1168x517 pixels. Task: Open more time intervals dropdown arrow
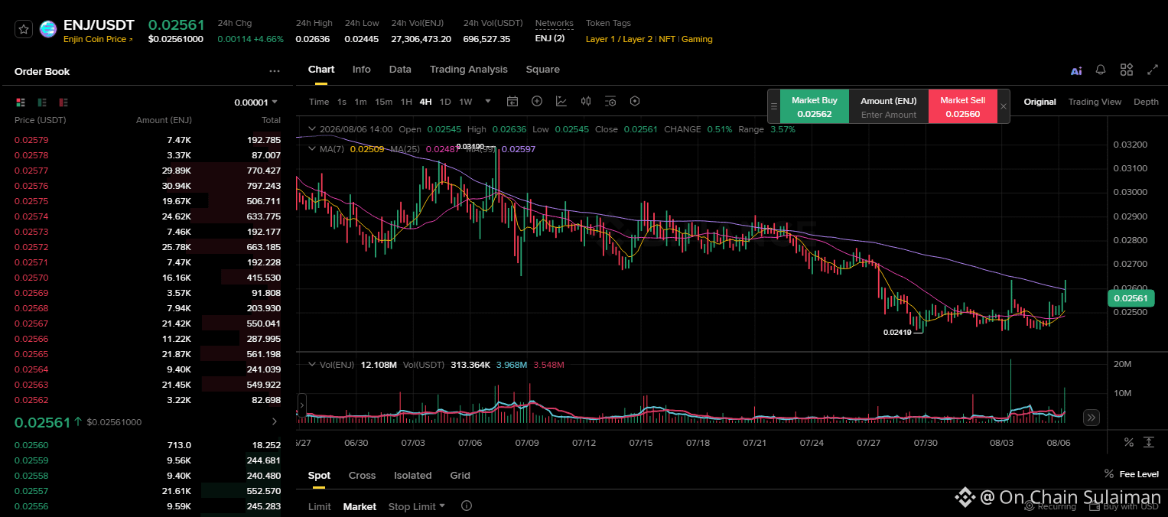point(488,101)
